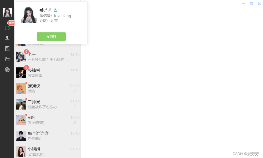
Task: Open the chat with 终结者
Action: coord(47,73)
